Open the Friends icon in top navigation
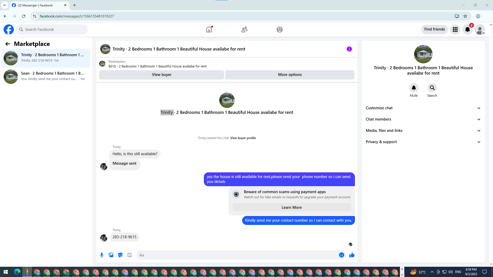Viewport: 493px width, 277px height. 244,29
